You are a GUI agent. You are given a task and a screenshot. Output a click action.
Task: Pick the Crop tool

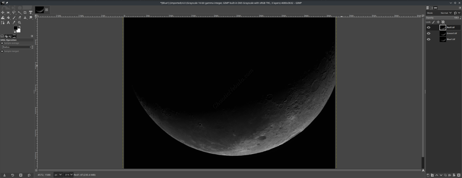[x=25, y=12]
